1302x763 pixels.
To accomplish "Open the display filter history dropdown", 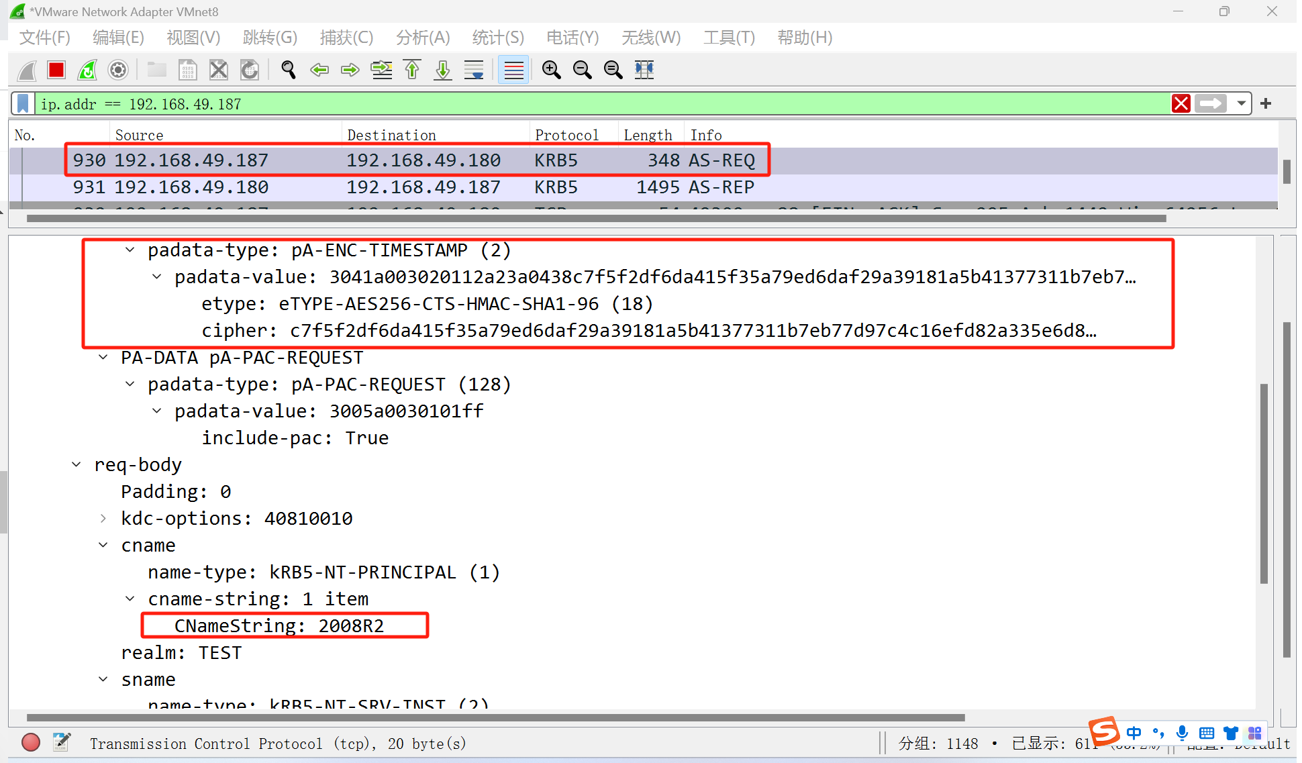I will tap(1242, 104).
